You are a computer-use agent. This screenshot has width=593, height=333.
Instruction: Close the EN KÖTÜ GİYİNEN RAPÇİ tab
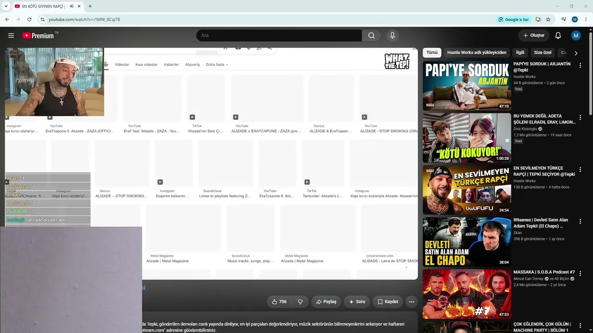point(80,6)
